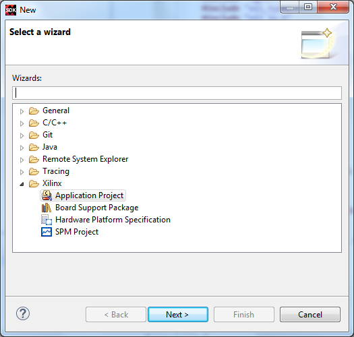The width and height of the screenshot is (354, 337).
Task: Click the Board Support Package books icon
Action: pyautogui.click(x=47, y=208)
